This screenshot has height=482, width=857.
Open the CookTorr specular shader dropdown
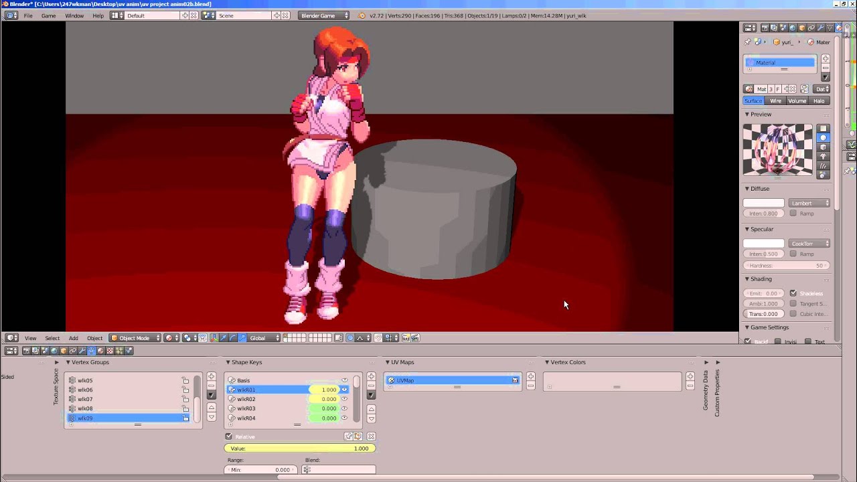809,243
